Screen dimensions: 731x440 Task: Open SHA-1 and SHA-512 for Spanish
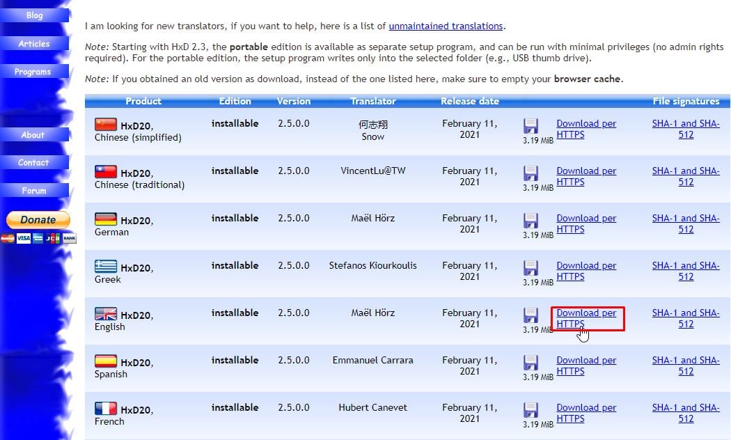686,366
